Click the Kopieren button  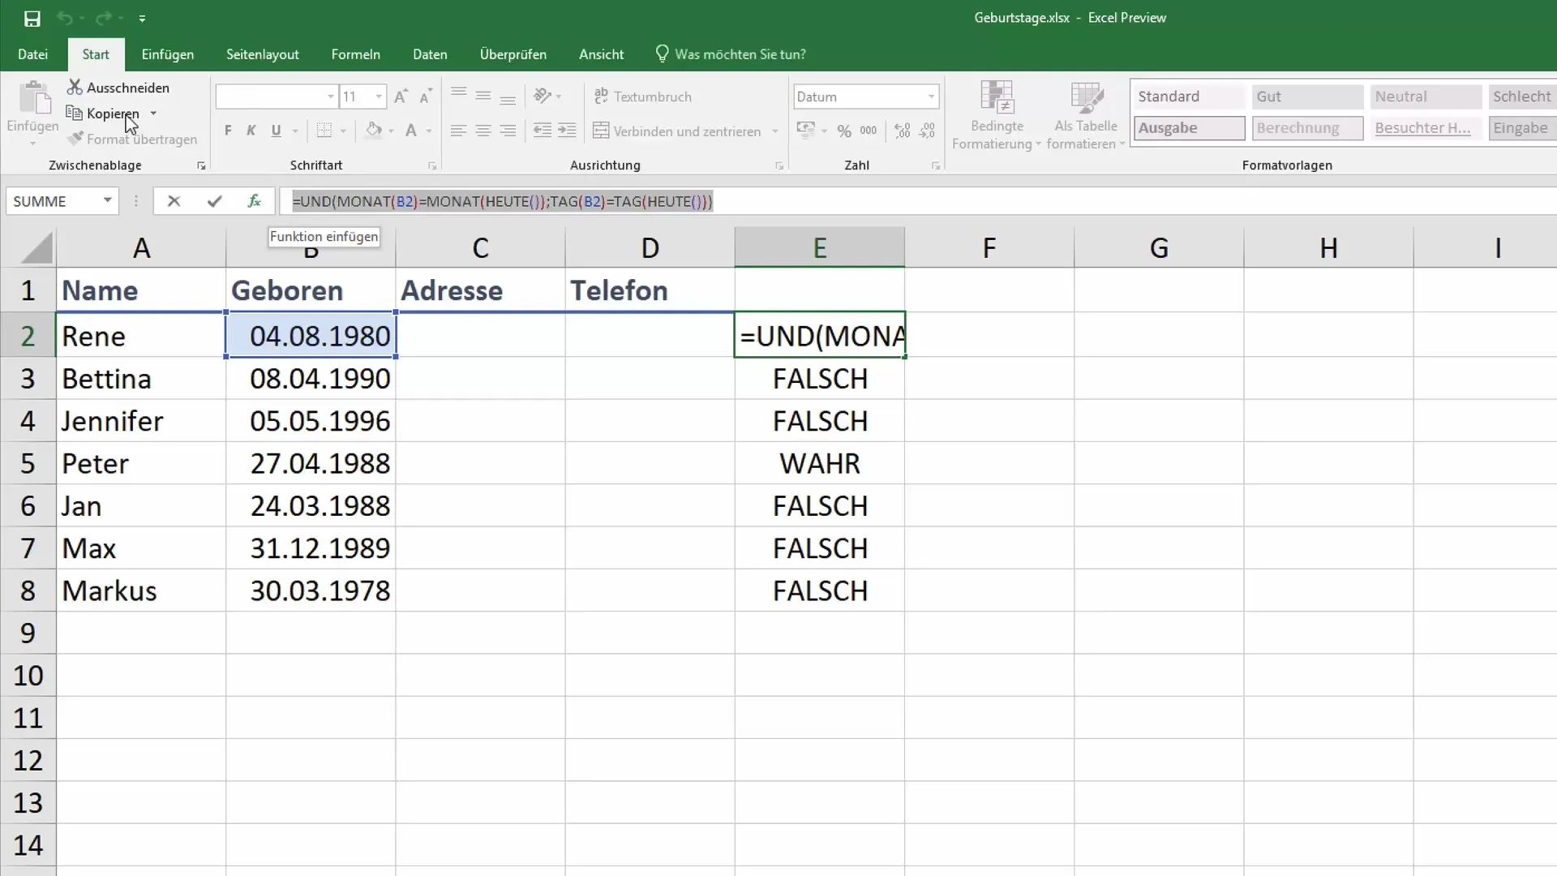click(104, 114)
